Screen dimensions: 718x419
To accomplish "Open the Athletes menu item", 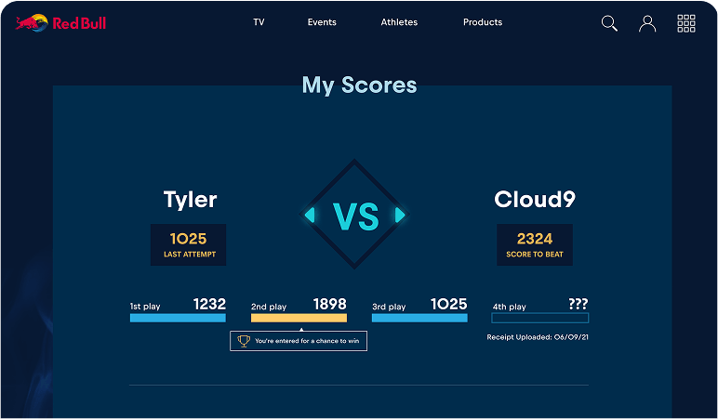I will pos(399,22).
